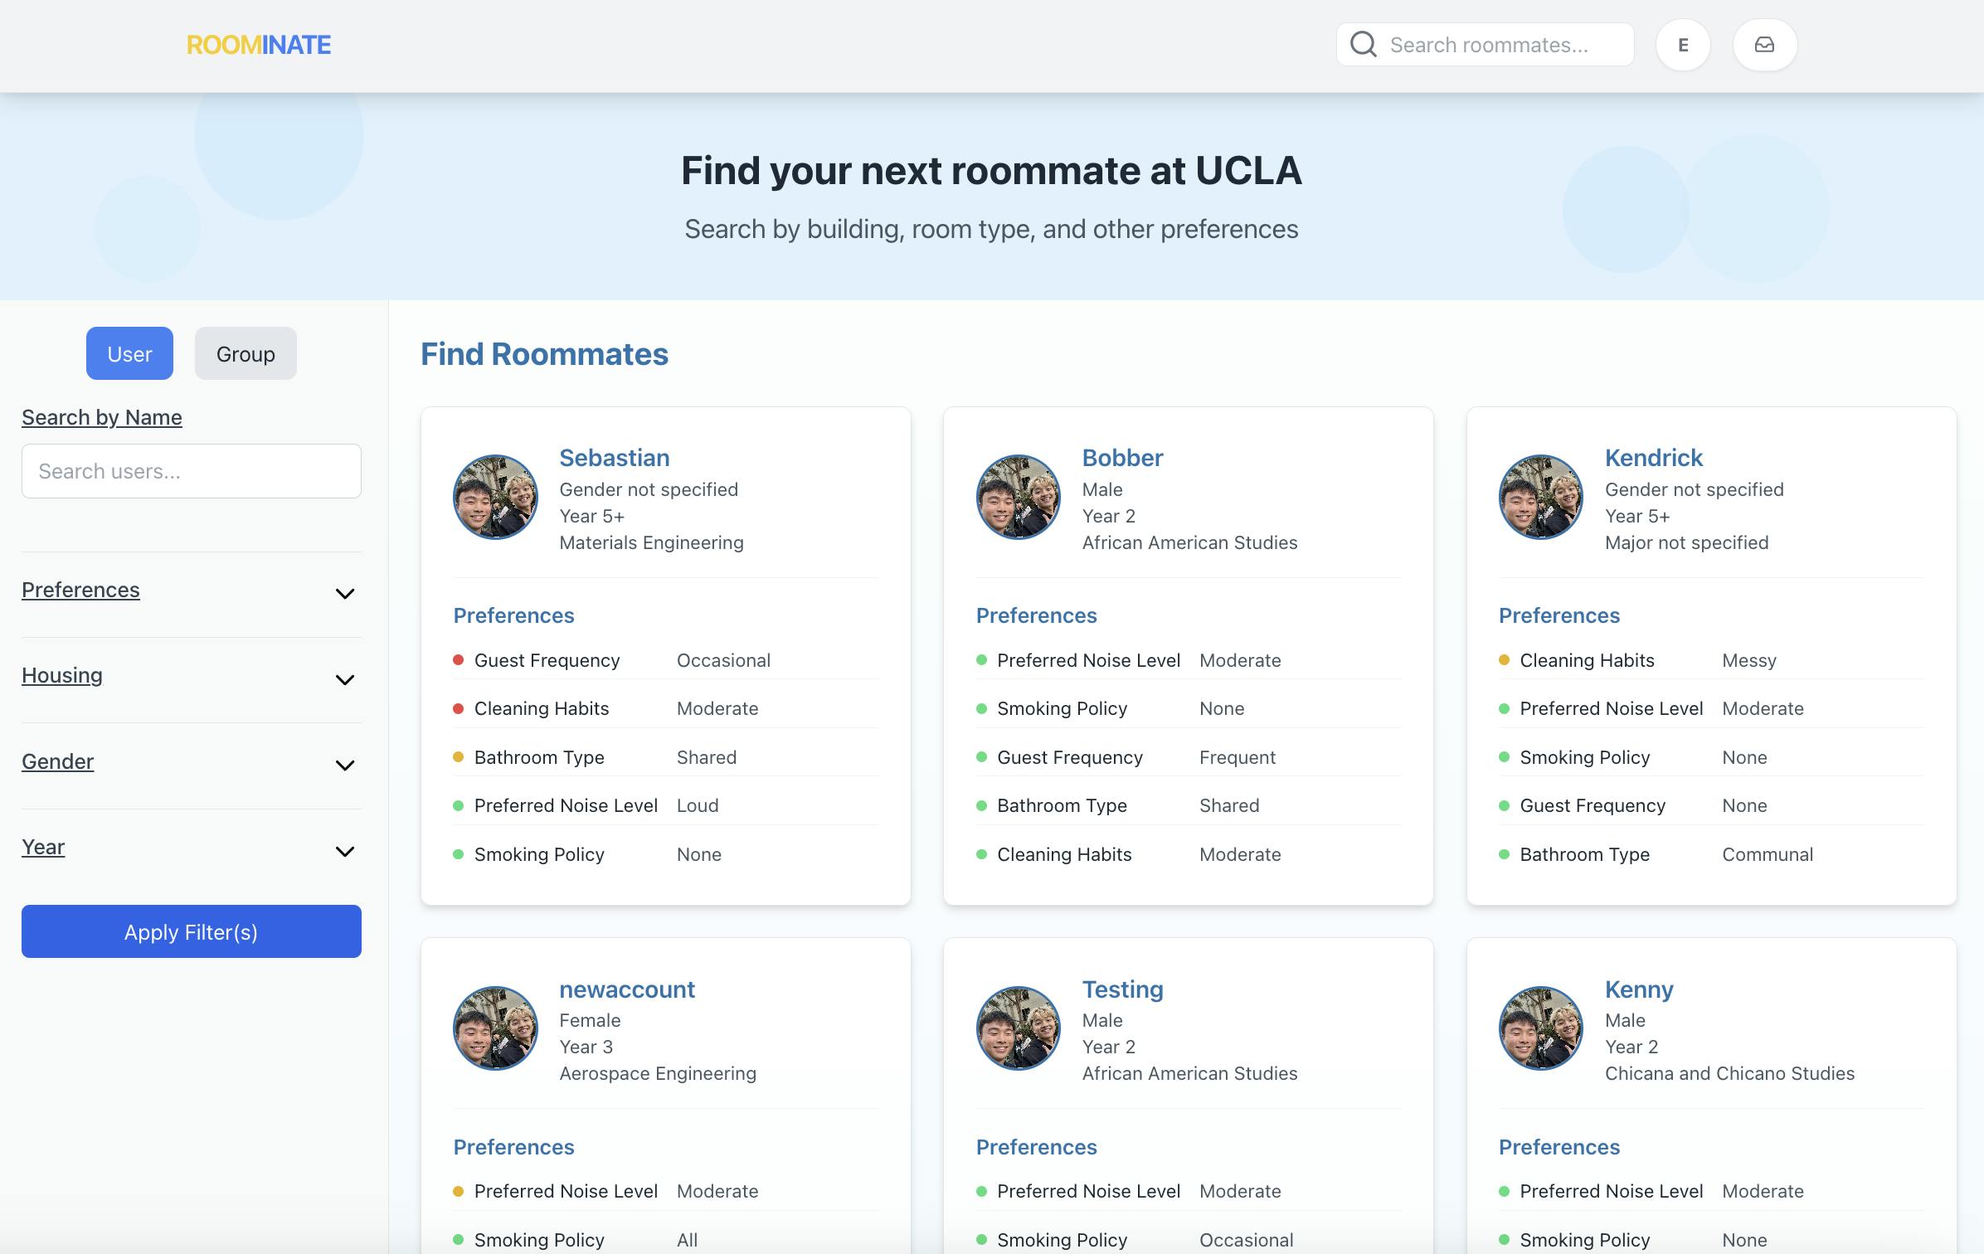
Task: Click Kendrick's profile photo
Action: [1541, 497]
